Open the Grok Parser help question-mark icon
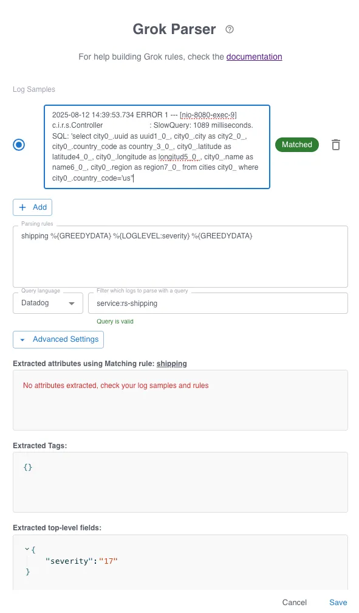 (x=230, y=29)
